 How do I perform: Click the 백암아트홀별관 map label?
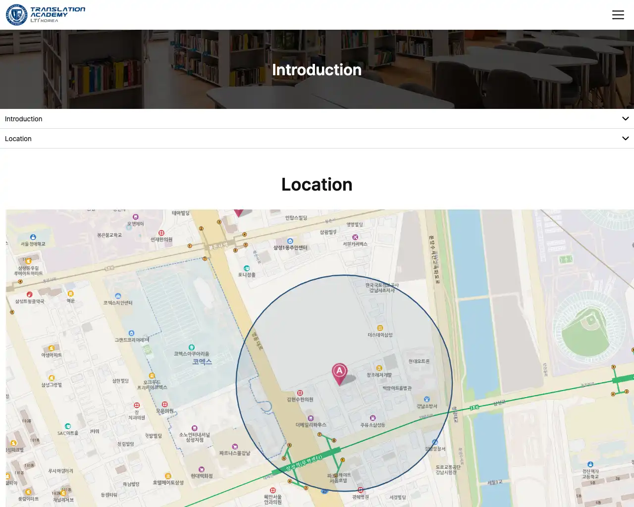(x=397, y=388)
